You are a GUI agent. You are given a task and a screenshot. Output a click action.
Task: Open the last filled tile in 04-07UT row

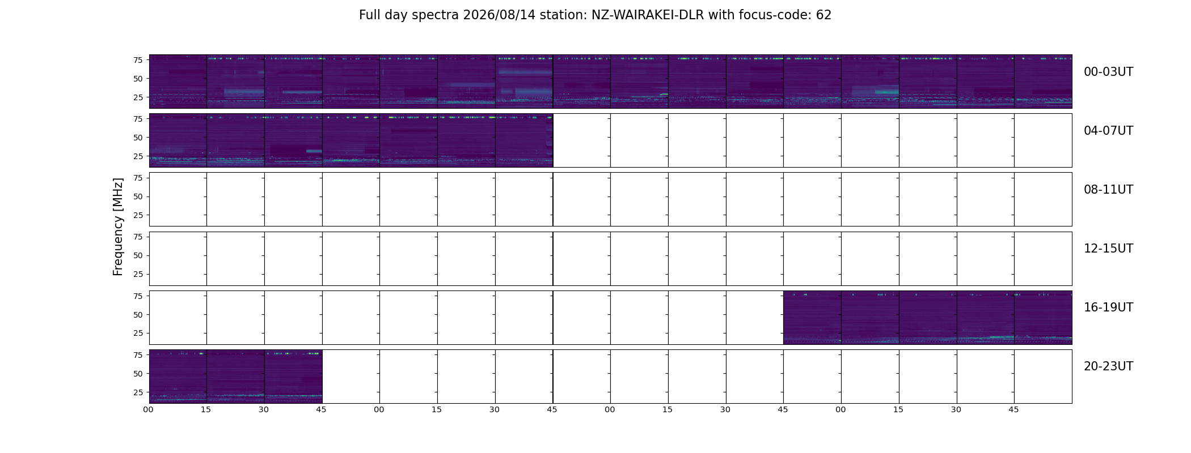pyautogui.click(x=524, y=140)
